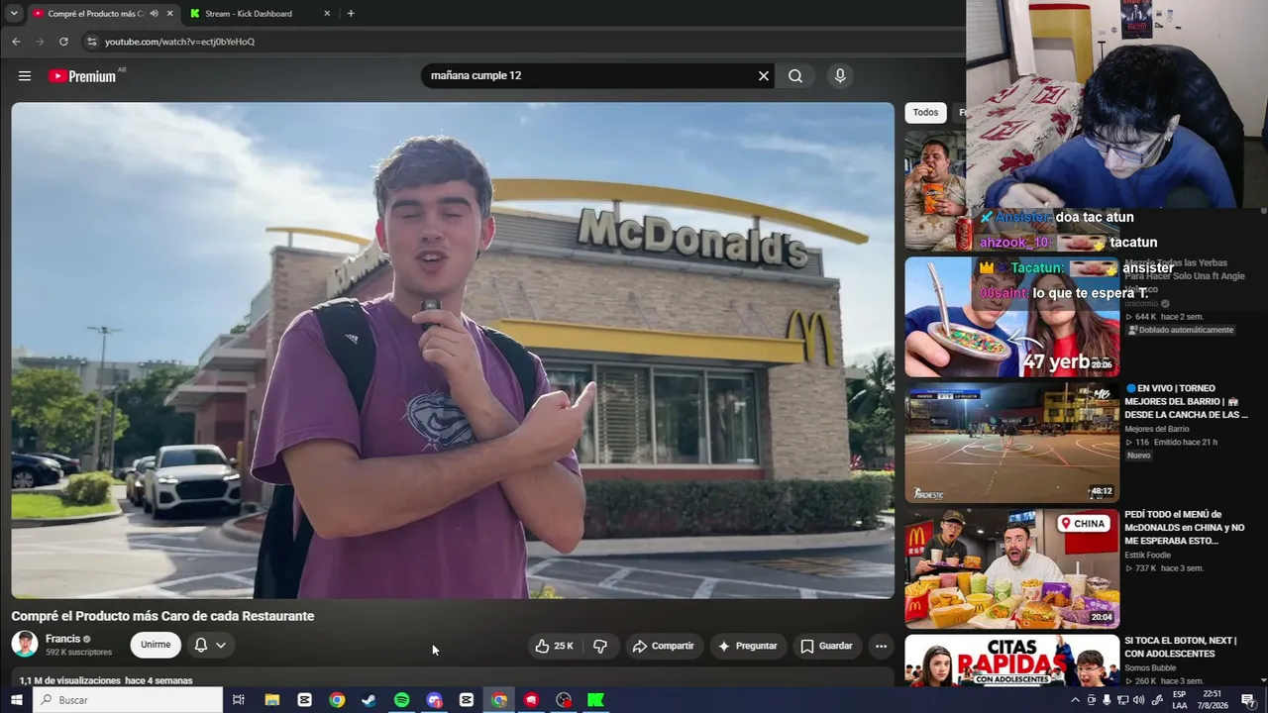Click the video title text
The height and width of the screenshot is (713, 1268).
[162, 616]
